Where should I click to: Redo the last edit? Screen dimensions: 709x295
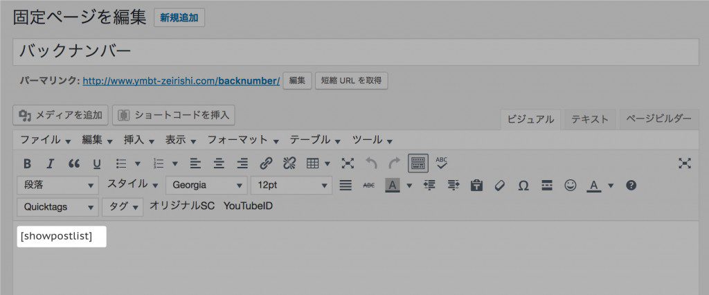(x=394, y=163)
